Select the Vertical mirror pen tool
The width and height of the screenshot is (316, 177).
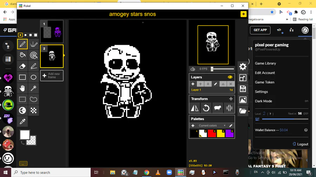pos(33,44)
